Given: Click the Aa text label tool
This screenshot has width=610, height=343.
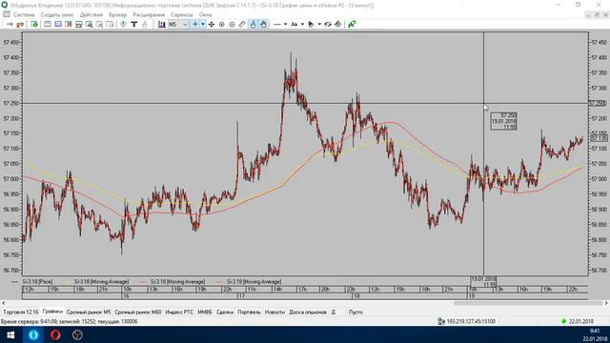Looking at the screenshot, I should tap(295, 24).
